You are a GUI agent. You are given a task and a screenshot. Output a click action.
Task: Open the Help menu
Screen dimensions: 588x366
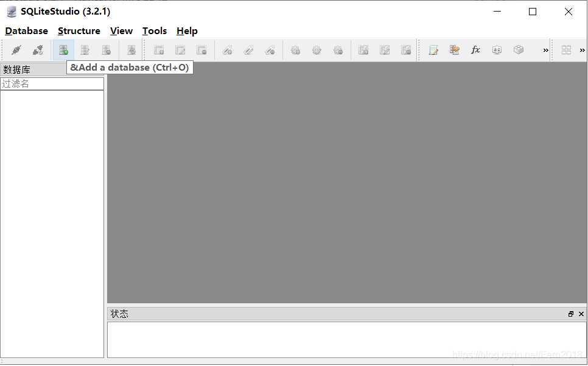[x=187, y=30]
